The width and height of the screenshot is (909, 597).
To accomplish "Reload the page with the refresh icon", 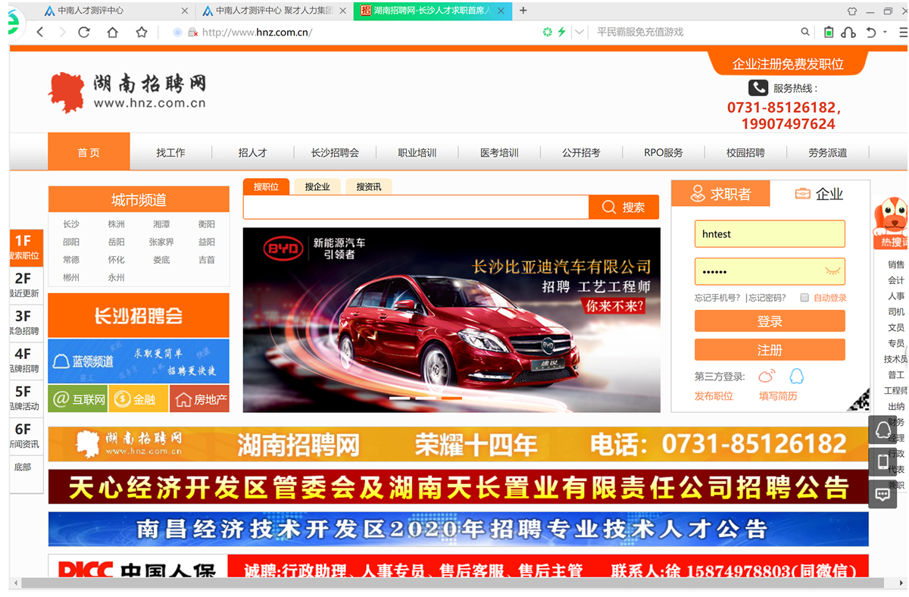I will click(84, 32).
